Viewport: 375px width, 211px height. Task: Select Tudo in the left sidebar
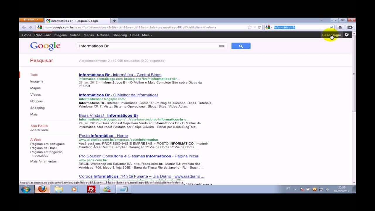34,75
